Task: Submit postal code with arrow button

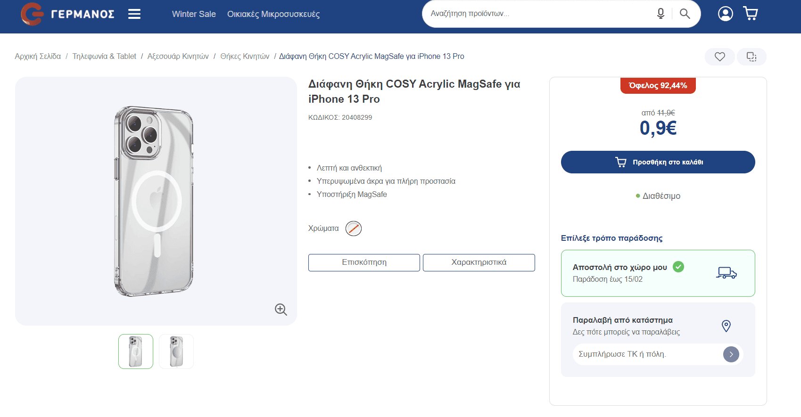Action: (x=731, y=354)
